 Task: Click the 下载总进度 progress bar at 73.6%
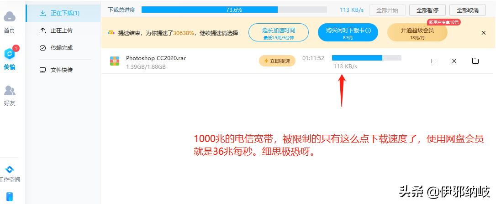234,10
